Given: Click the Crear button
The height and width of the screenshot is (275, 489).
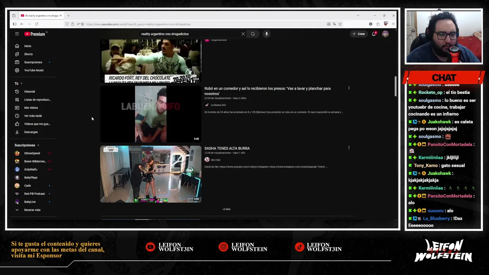Looking at the screenshot, I should tap(359, 34).
